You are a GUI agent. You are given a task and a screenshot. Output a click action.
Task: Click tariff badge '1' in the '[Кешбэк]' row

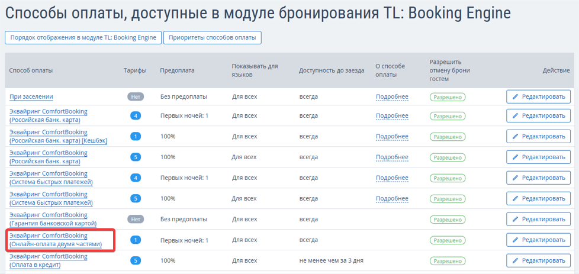click(x=136, y=137)
